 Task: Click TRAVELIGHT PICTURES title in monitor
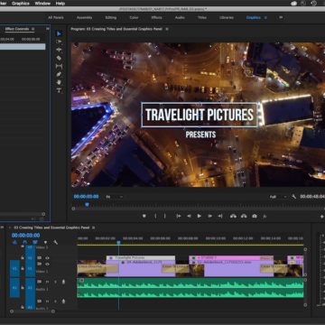tap(200, 115)
